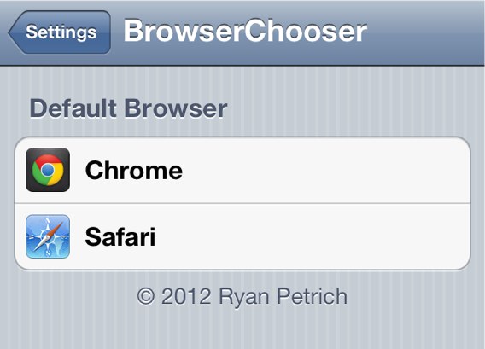Tap the Chrome app icon

48,170
